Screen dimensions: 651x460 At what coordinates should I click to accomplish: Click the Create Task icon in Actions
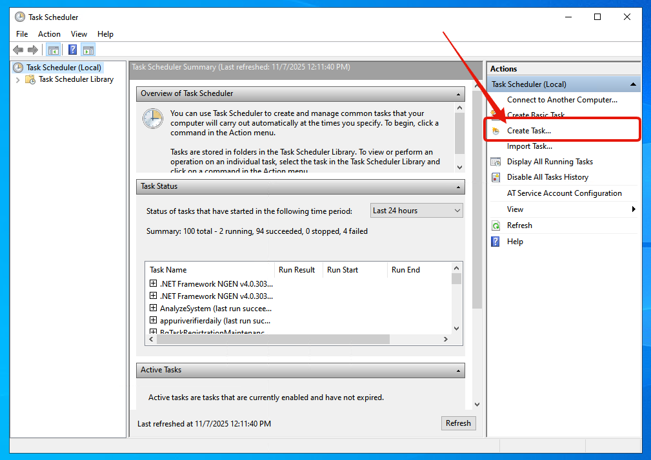pyautogui.click(x=496, y=131)
